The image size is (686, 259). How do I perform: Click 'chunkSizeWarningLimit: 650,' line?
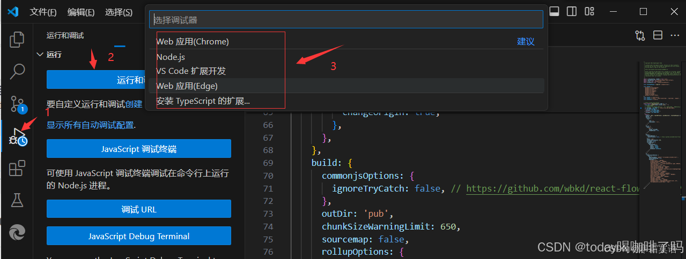pyautogui.click(x=391, y=226)
